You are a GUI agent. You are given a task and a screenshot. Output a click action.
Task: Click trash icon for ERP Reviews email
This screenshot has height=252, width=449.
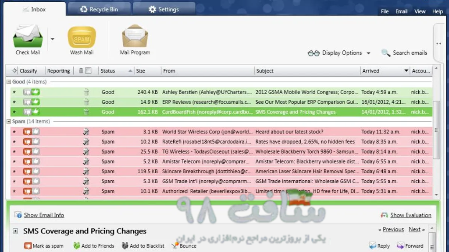86,102
